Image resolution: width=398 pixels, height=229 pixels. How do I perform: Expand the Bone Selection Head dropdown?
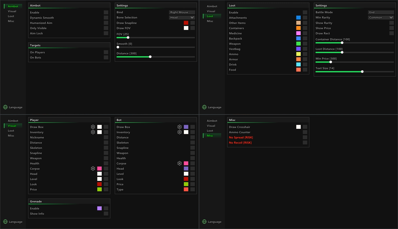click(x=182, y=17)
